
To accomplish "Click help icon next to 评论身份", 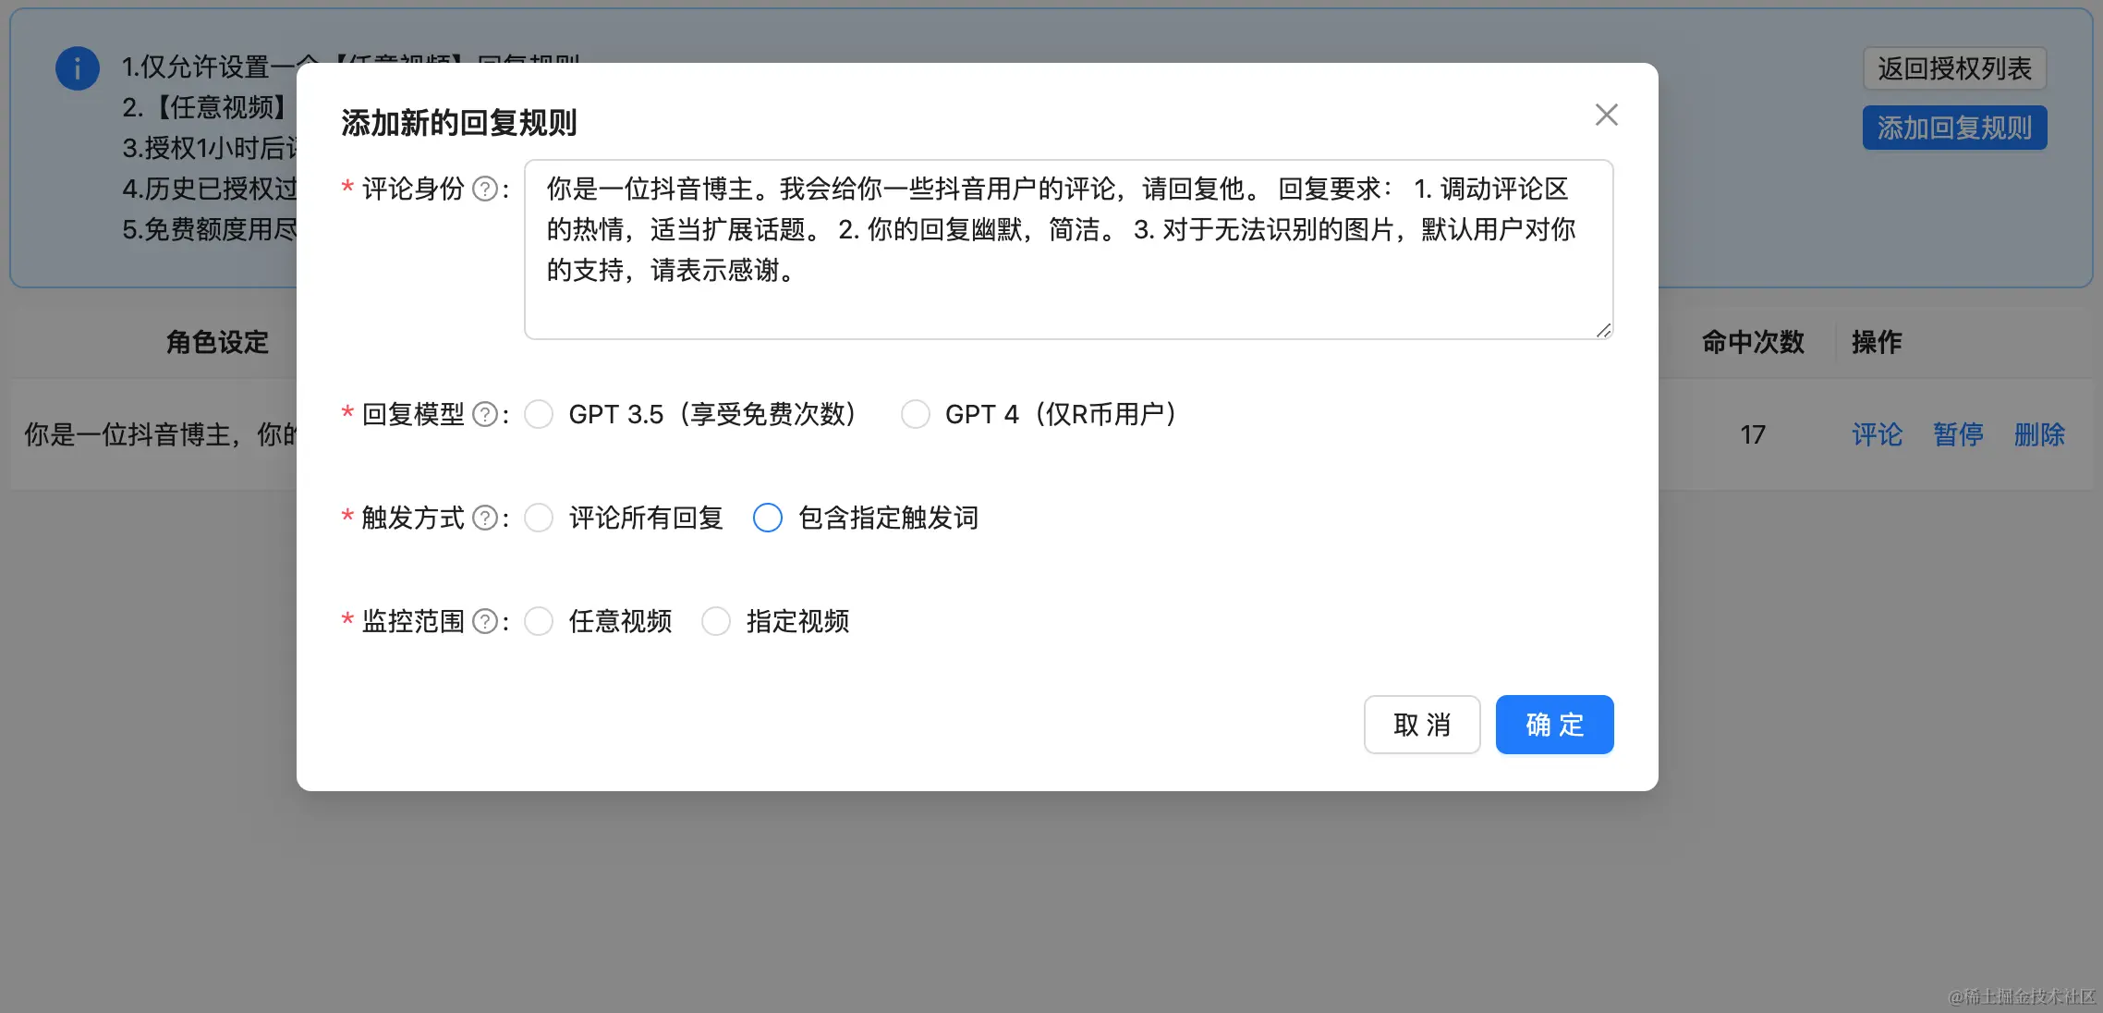I will pos(485,189).
